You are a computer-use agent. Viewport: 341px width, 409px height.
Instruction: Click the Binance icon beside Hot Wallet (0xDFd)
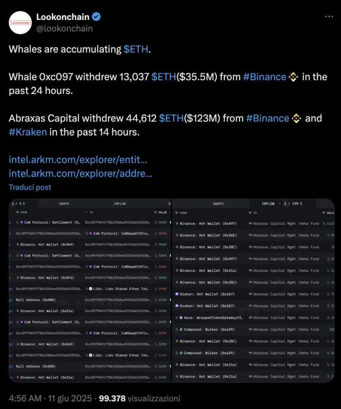(18, 278)
